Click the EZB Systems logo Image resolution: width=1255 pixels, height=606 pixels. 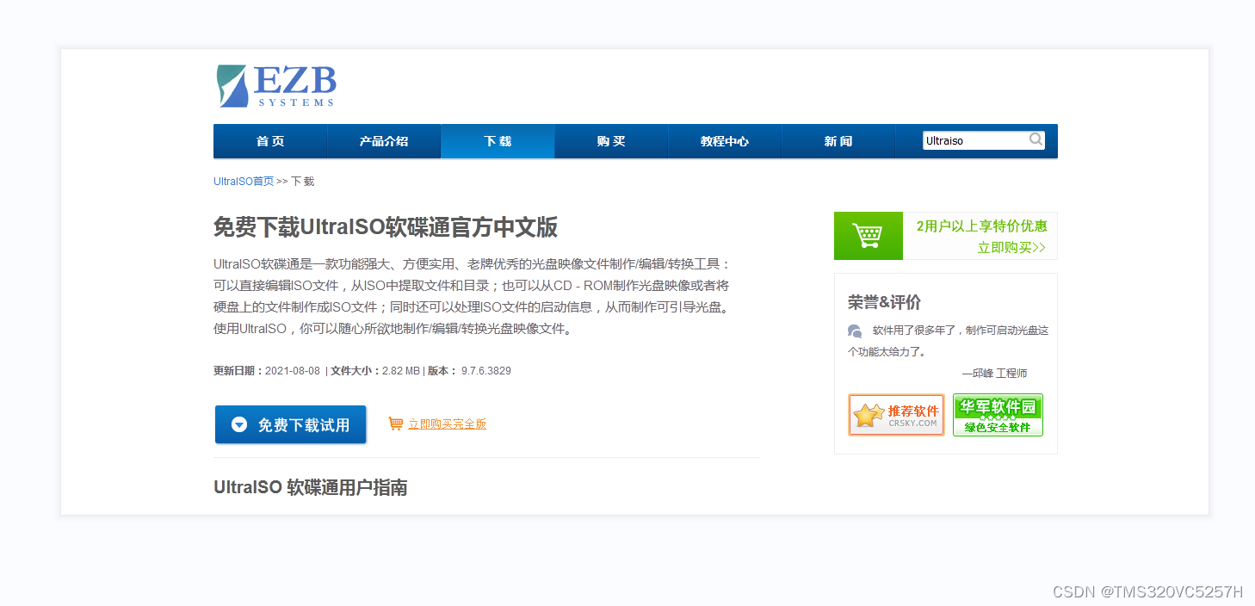click(x=276, y=85)
